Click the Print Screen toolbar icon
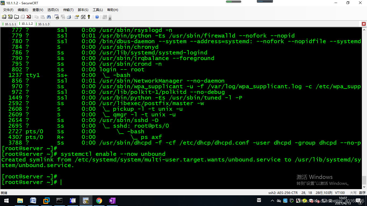This screenshot has height=206, width=367. pos(57,17)
